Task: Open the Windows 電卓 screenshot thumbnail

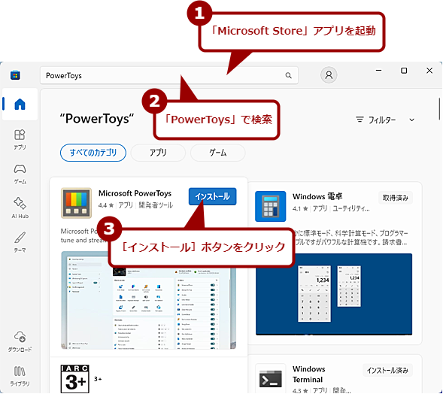Action: pos(334,294)
